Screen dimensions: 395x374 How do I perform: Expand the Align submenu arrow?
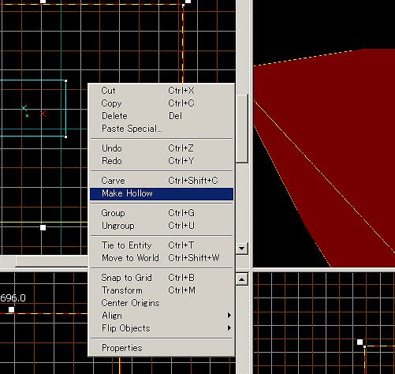229,316
